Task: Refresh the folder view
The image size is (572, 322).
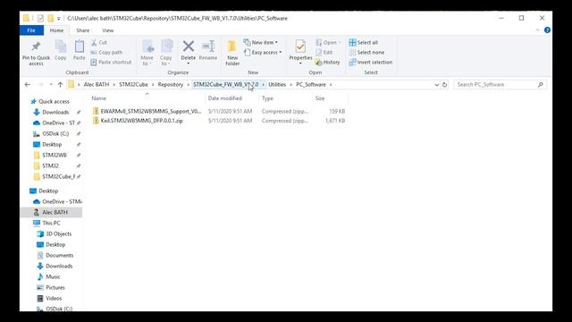Action: pos(445,85)
